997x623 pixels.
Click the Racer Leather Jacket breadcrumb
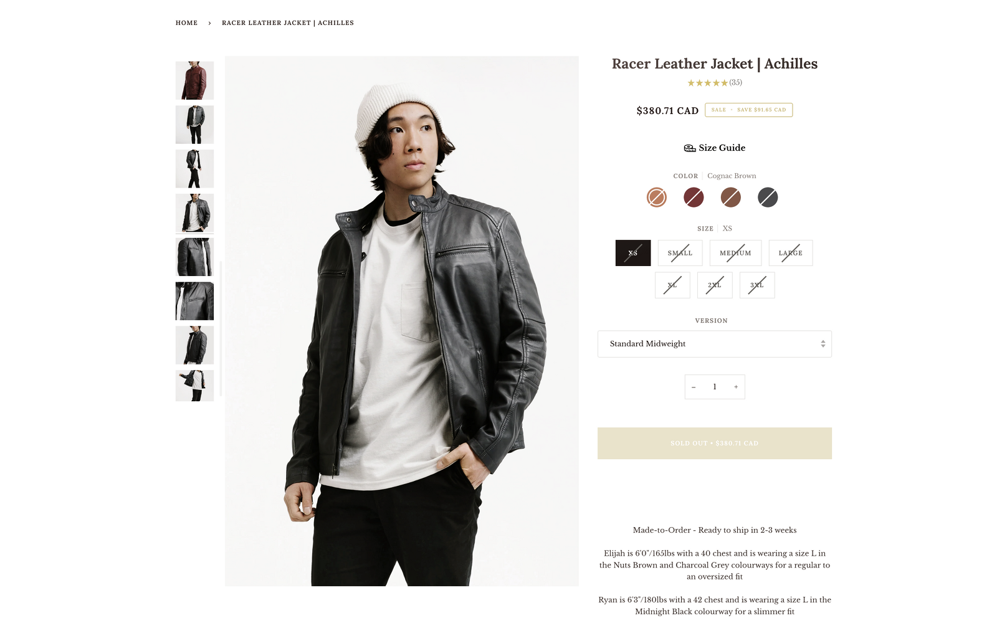[x=288, y=23]
